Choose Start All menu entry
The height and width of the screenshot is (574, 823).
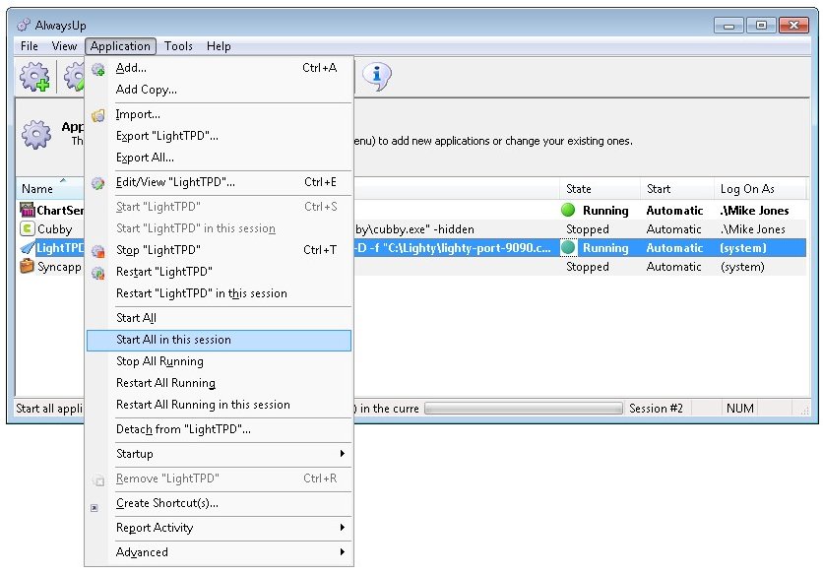(219, 318)
